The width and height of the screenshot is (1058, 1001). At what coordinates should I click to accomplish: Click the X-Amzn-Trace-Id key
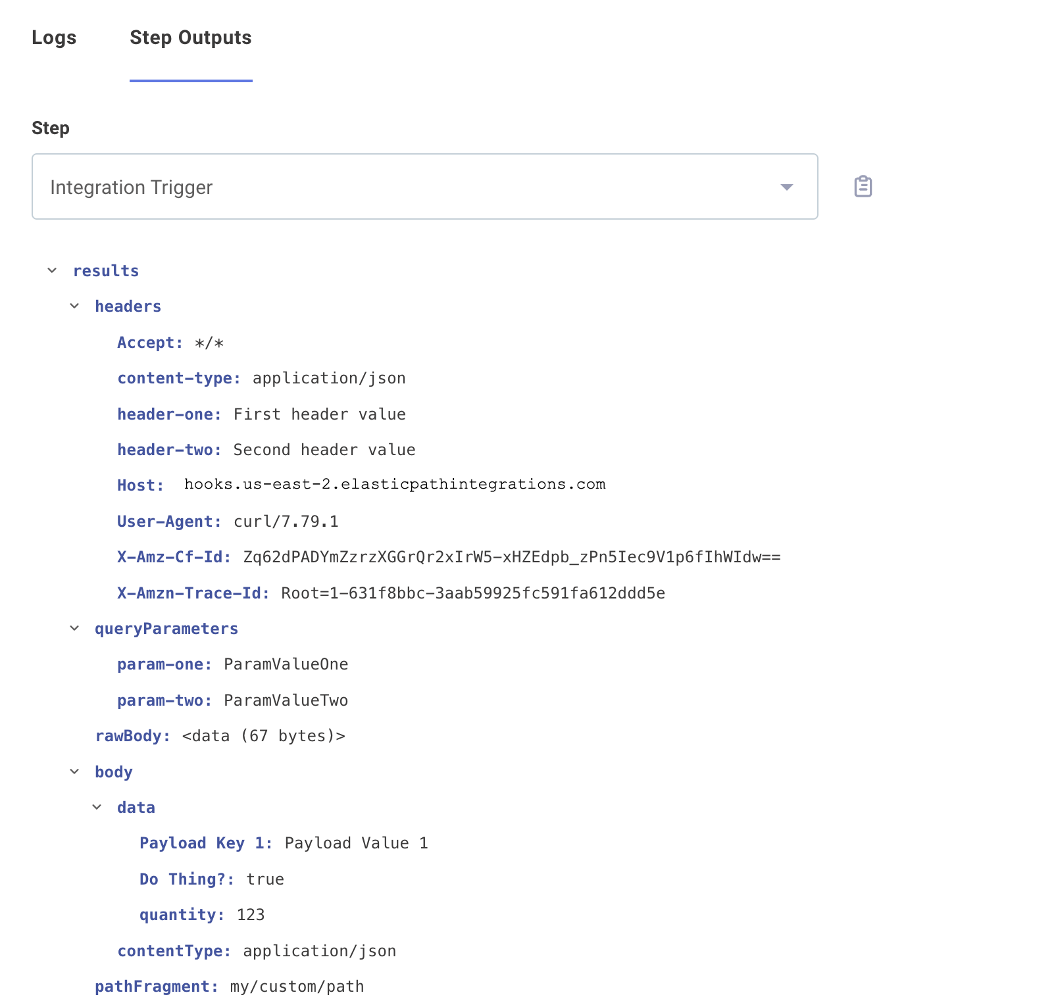pos(193,593)
